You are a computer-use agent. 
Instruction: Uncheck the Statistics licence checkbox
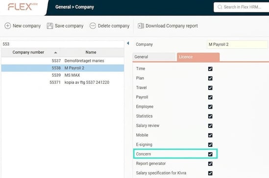pos(210,116)
